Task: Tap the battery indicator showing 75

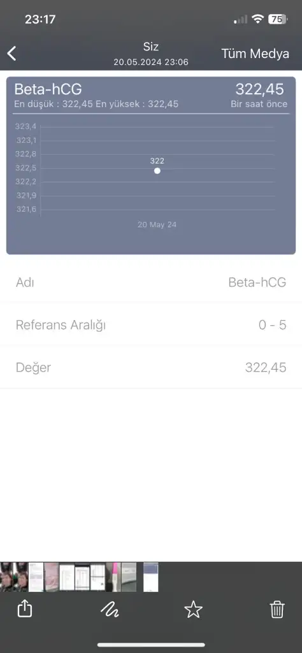Action: click(277, 18)
